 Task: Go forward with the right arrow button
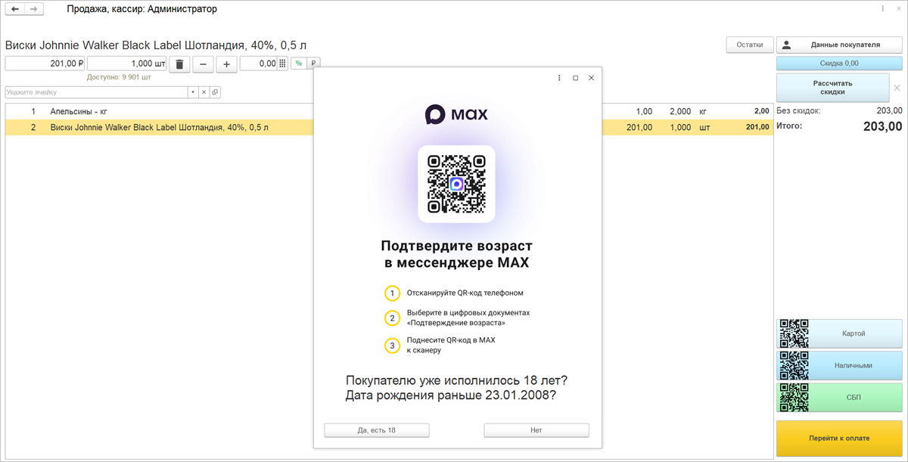(33, 10)
